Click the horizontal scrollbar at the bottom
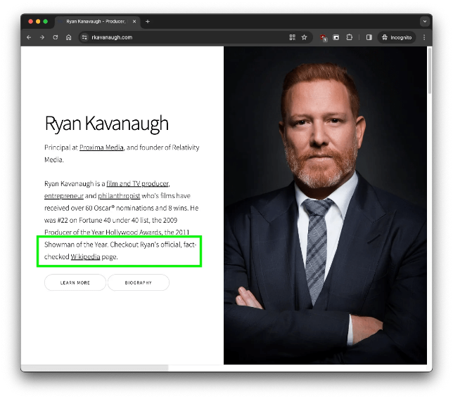Viewport: 453px width, 399px height. tap(95, 368)
